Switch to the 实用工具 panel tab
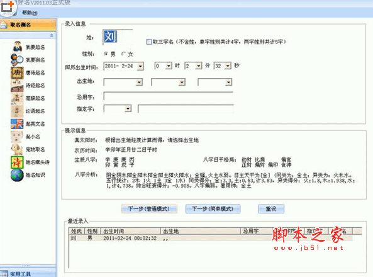 click(28, 274)
